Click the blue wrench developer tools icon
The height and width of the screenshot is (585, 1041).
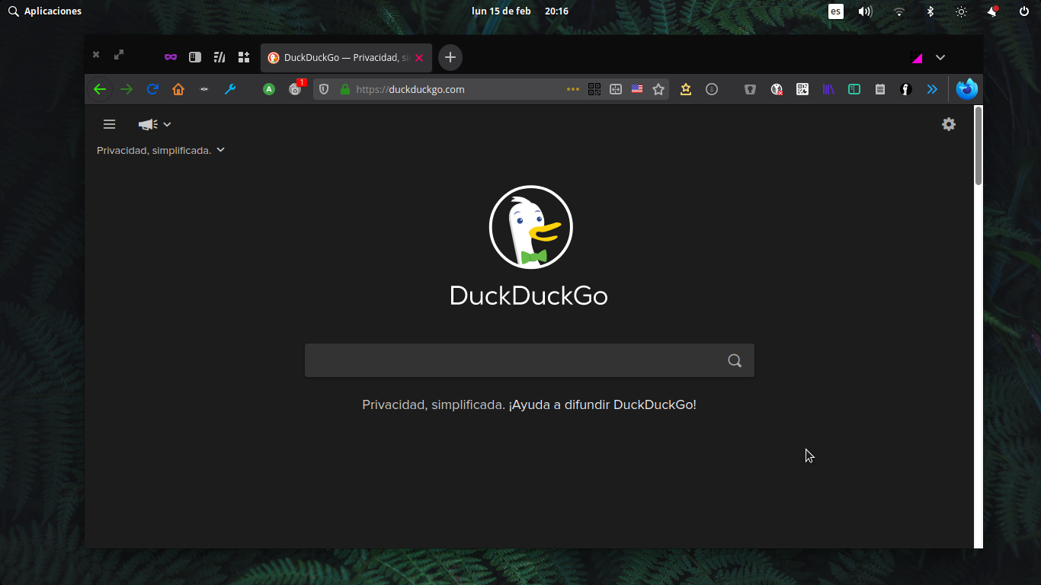pyautogui.click(x=230, y=89)
